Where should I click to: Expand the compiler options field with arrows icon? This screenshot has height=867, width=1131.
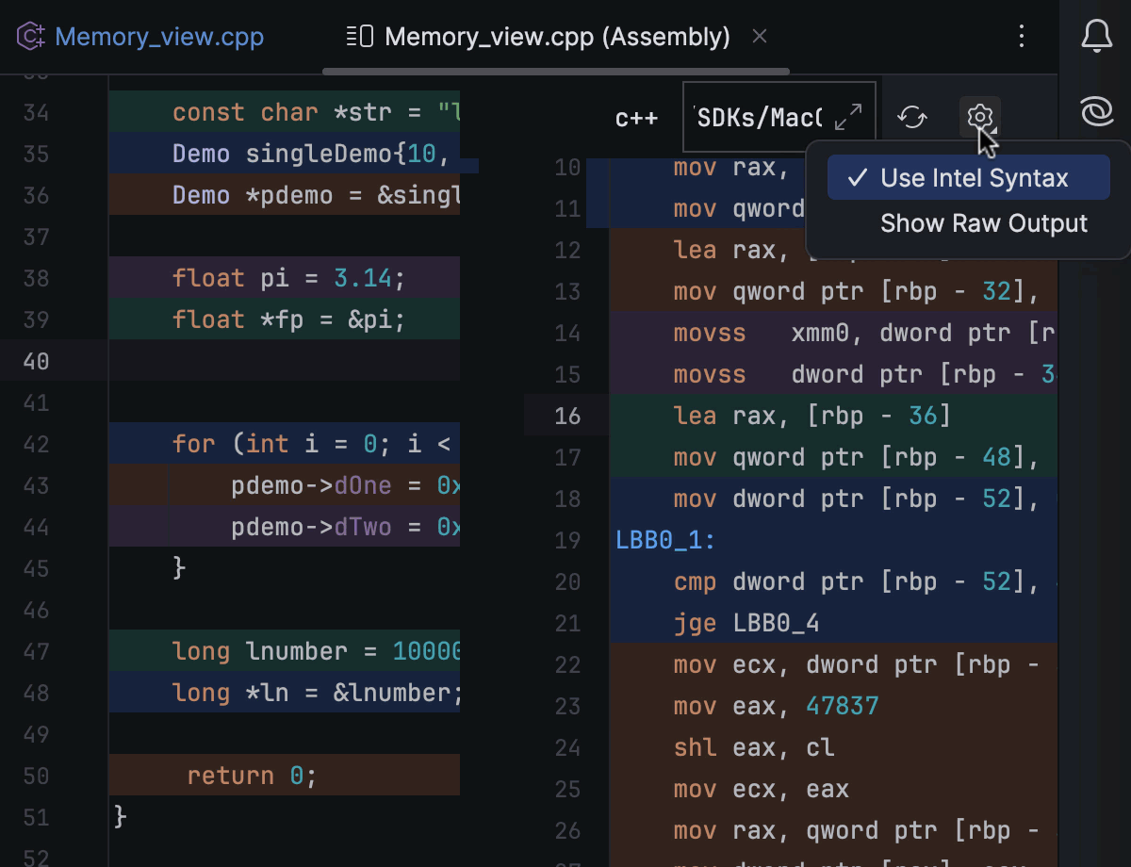(848, 118)
